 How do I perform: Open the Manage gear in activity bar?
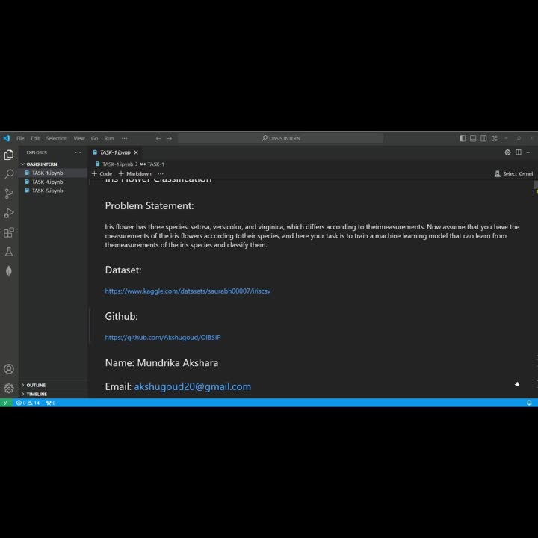[9, 388]
